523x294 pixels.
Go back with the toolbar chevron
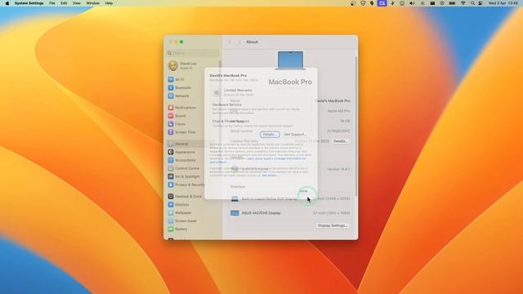tap(230, 42)
